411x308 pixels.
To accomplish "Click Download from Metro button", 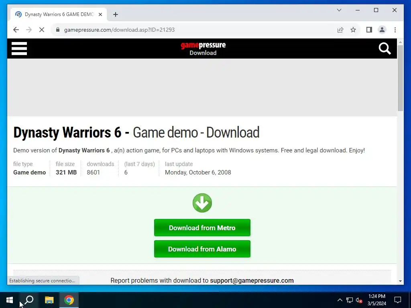I will coord(202,228).
